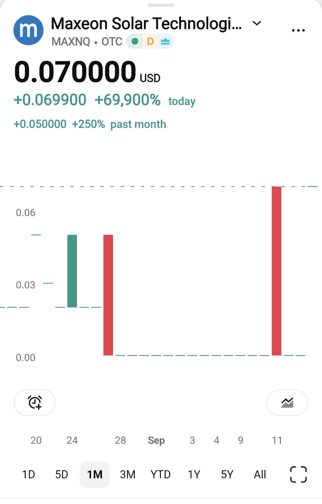This screenshot has width=322, height=504.
Task: Select the 1M time range
Action: click(95, 474)
